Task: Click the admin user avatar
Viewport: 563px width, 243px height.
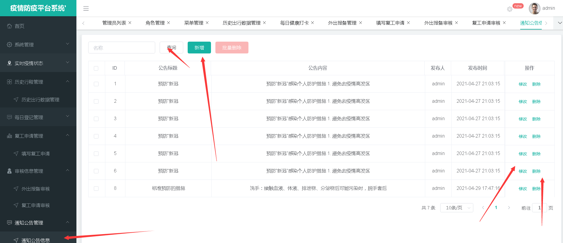Action: click(534, 9)
